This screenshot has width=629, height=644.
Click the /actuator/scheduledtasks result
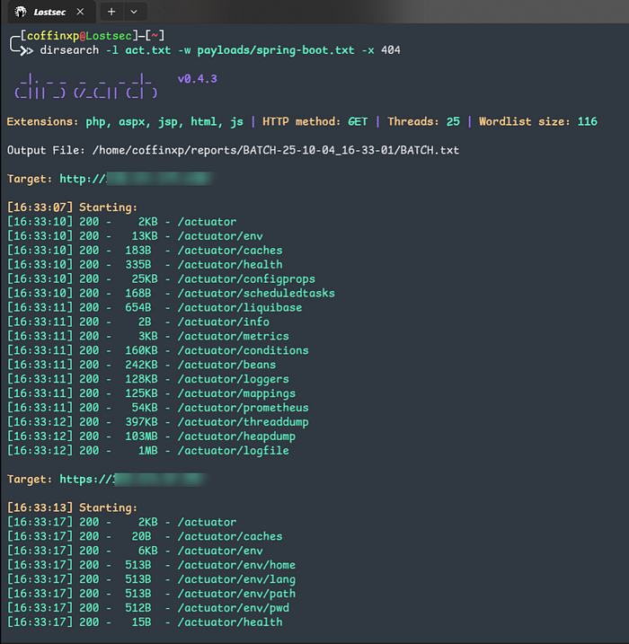172,293
